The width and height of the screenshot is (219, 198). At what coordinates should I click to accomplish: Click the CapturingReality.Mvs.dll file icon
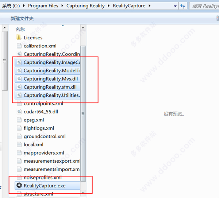(19, 79)
